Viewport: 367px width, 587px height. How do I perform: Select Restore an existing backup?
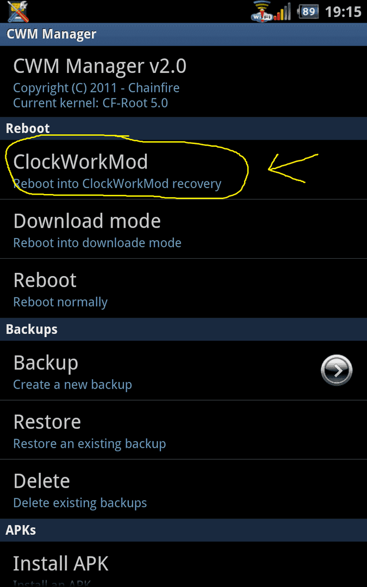point(184,429)
